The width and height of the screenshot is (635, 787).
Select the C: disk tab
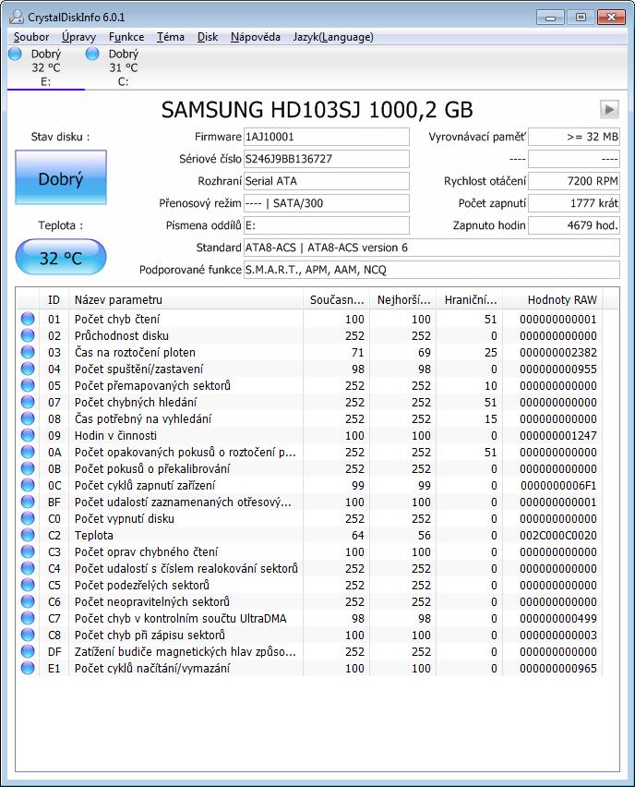click(x=124, y=67)
